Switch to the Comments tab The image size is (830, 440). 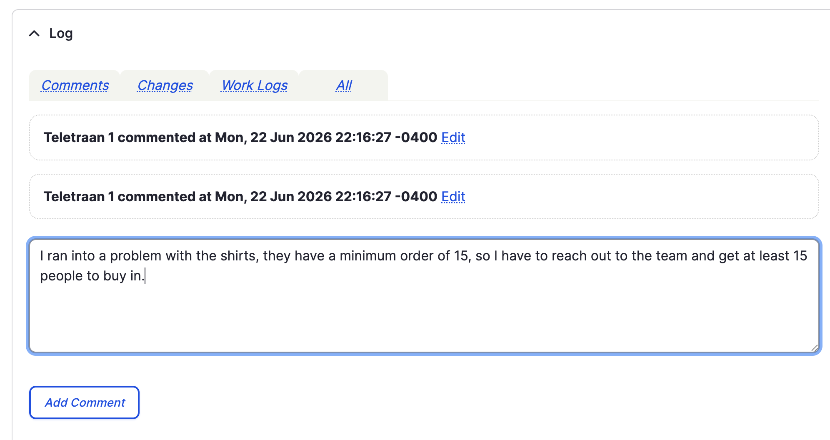75,85
